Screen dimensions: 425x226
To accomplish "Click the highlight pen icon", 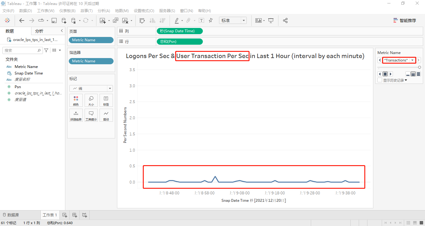I will pyautogui.click(x=177, y=20).
